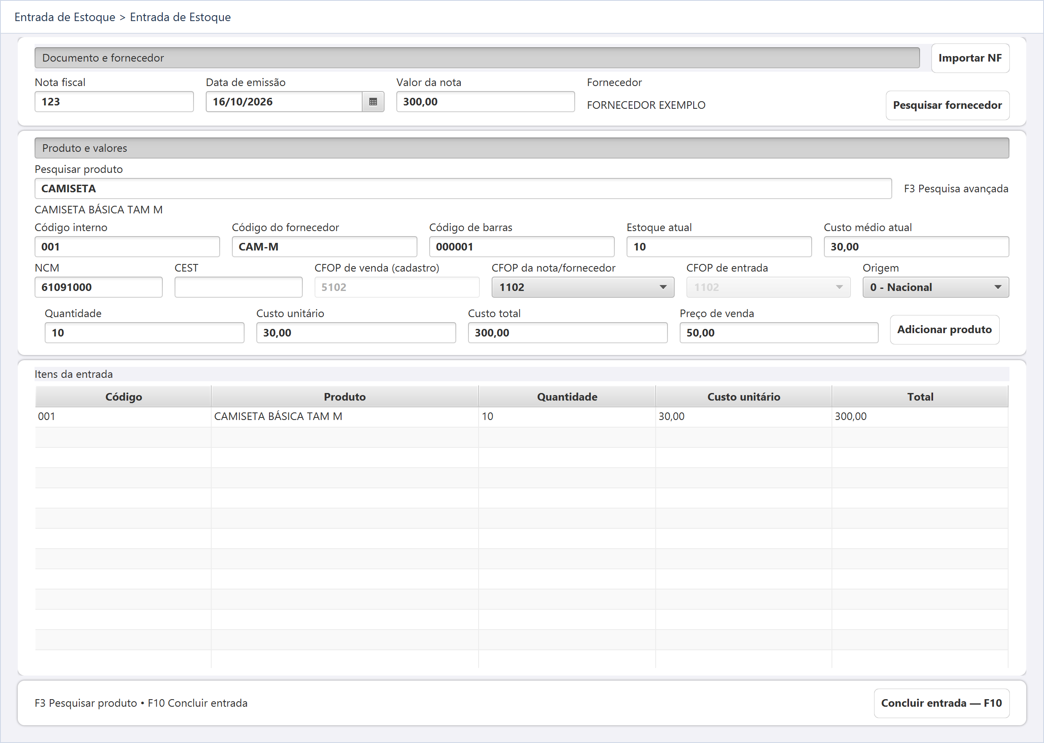1044x743 pixels.
Task: Click the first Entrada de Estoque breadcrumb
Action: pos(65,17)
